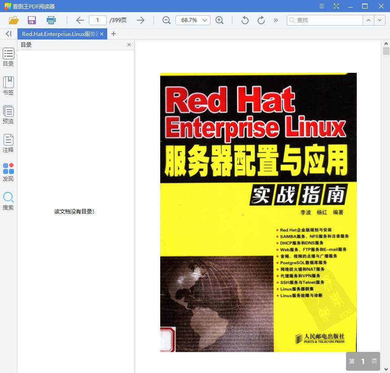390x373 pixels.
Task: Find next search result down arrow
Action: [x=380, y=20]
